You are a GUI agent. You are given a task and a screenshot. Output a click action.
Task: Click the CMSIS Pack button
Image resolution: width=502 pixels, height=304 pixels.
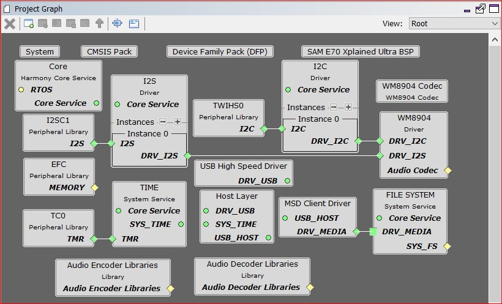[109, 51]
